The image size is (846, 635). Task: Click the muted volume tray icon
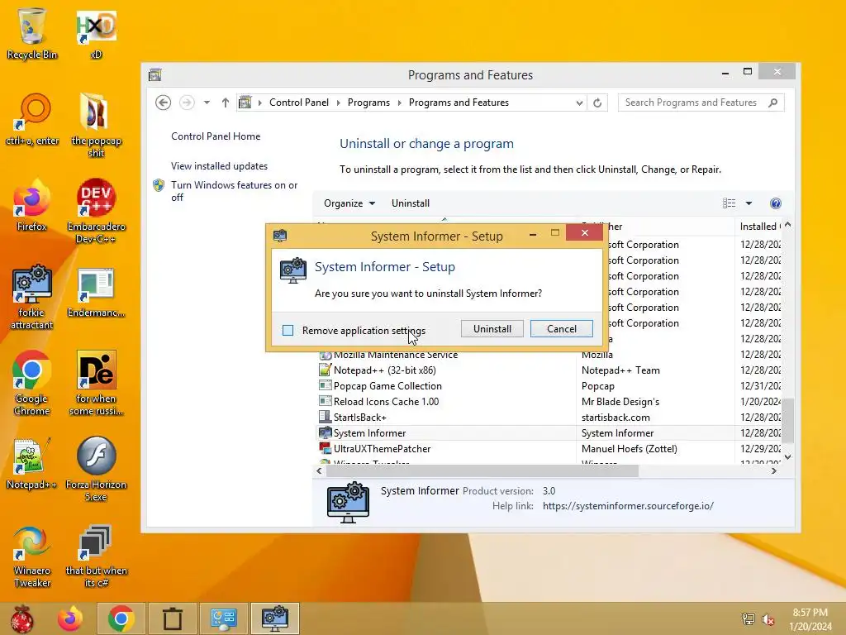[x=768, y=619]
